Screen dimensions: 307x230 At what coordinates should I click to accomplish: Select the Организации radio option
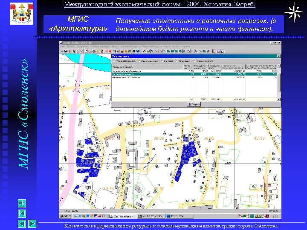pyautogui.click(x=183, y=61)
